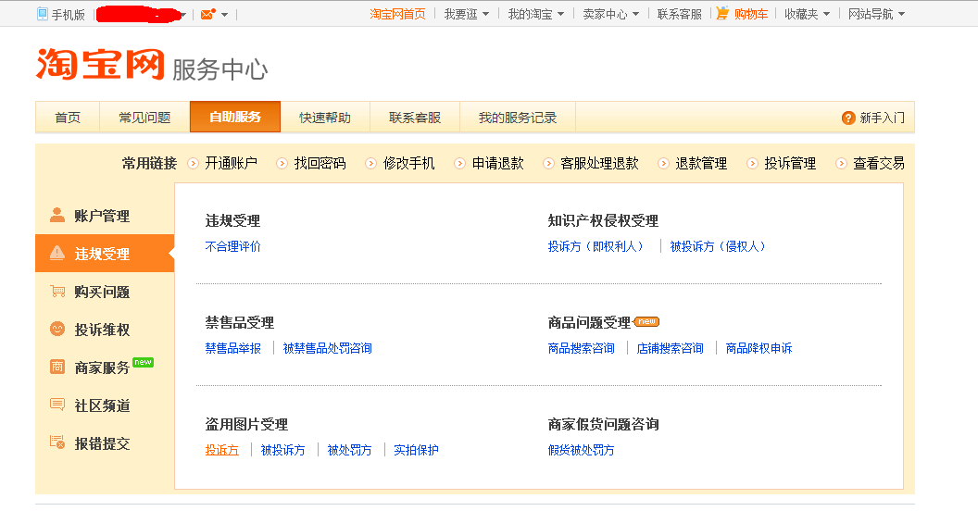
Task: Click the 淘宝网 logo
Action: [100, 64]
